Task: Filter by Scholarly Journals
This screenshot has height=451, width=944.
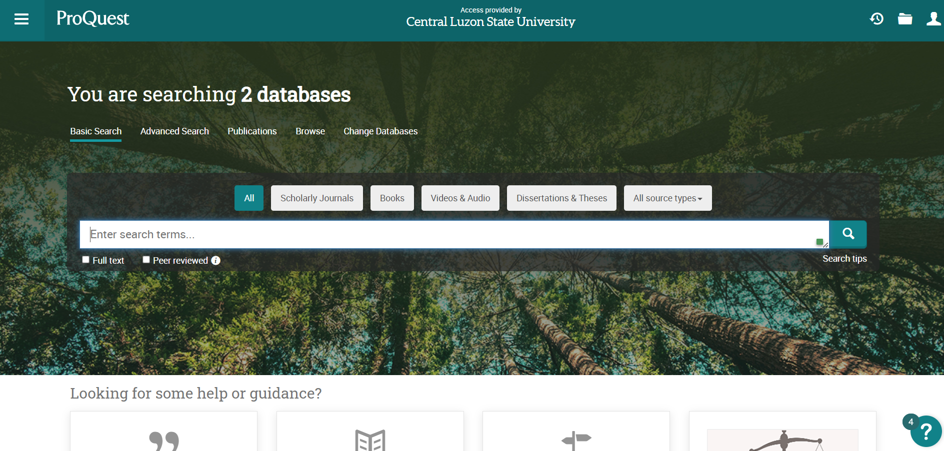Action: [317, 198]
